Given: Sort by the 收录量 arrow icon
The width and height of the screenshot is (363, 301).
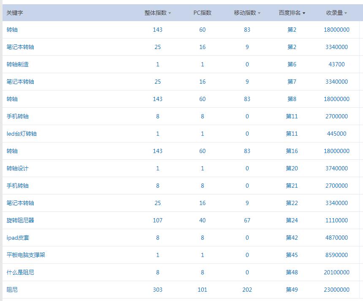Looking at the screenshot, I should [346, 13].
